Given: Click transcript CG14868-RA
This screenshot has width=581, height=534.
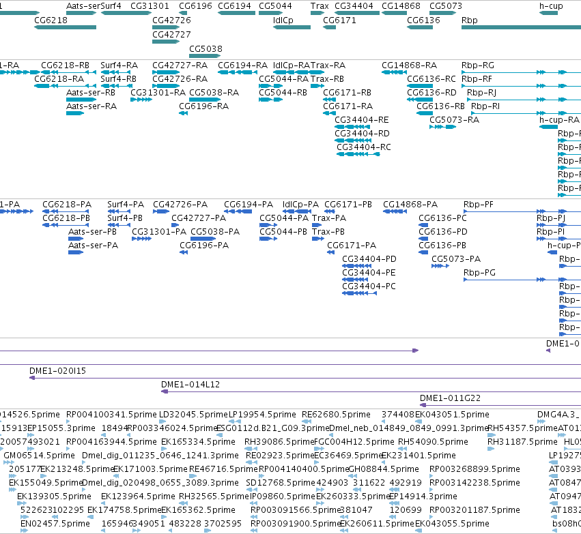Looking at the screenshot, I should coord(394,72).
